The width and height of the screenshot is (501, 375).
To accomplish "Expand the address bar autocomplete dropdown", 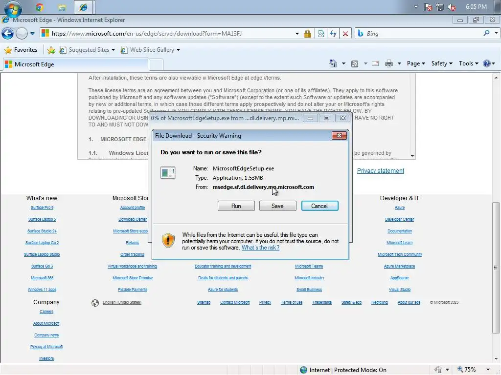I will coord(297,34).
